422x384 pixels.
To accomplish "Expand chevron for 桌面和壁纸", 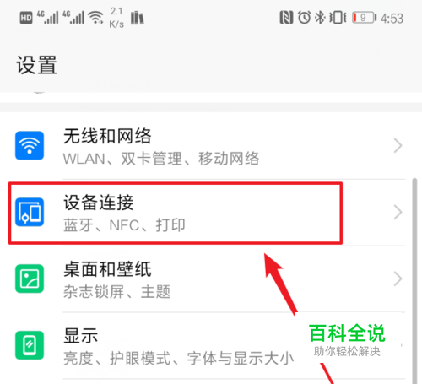I will click(398, 279).
